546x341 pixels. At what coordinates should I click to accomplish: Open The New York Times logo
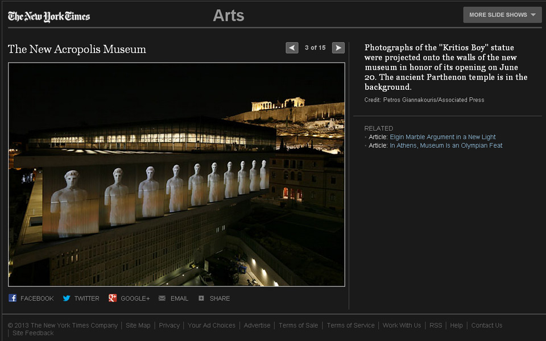[49, 16]
